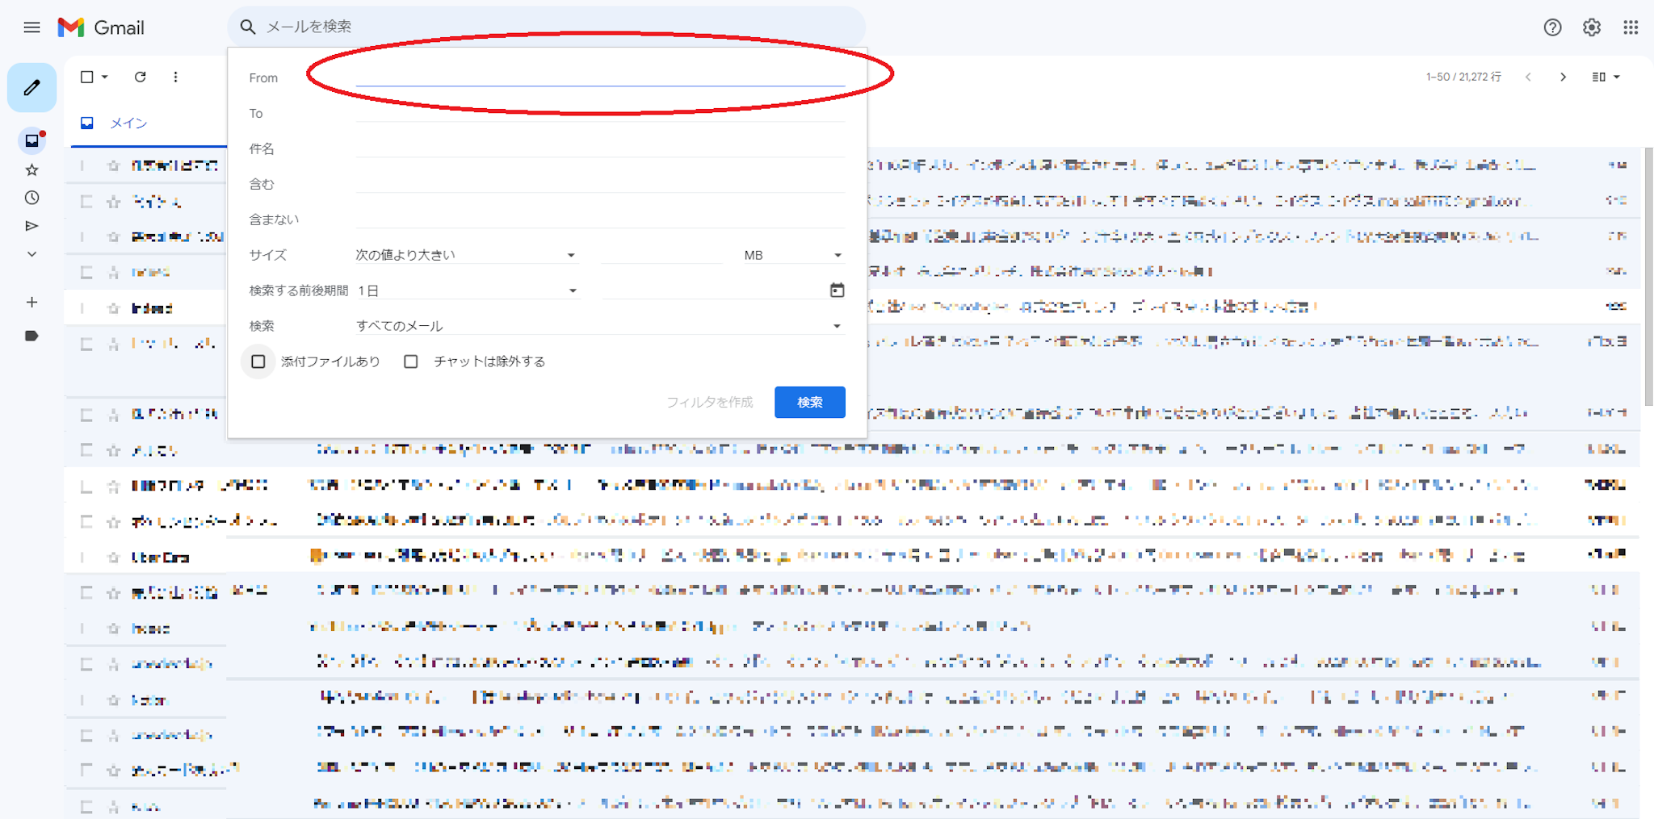
Task: Open the Settings gear icon
Action: pyautogui.click(x=1592, y=27)
